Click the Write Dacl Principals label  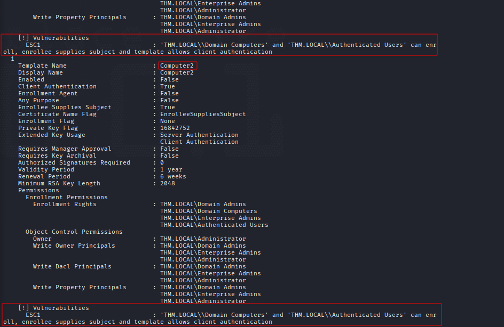coord(72,267)
